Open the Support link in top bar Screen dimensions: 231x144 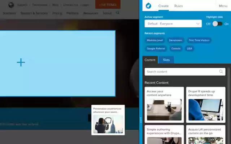click(x=22, y=5)
